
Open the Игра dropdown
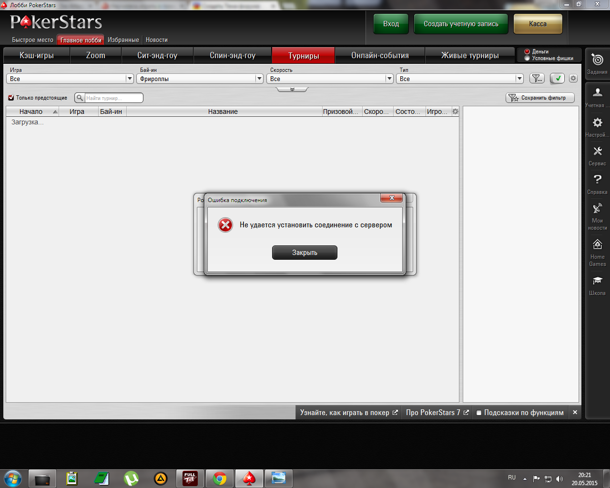[70, 79]
